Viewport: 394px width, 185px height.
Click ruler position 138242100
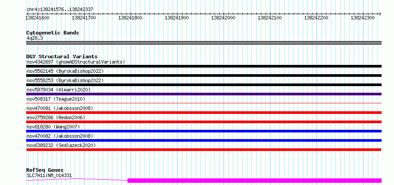[x=270, y=18]
